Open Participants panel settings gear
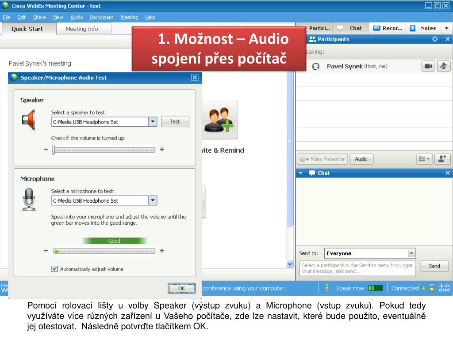This screenshot has width=453, height=339. (x=435, y=39)
